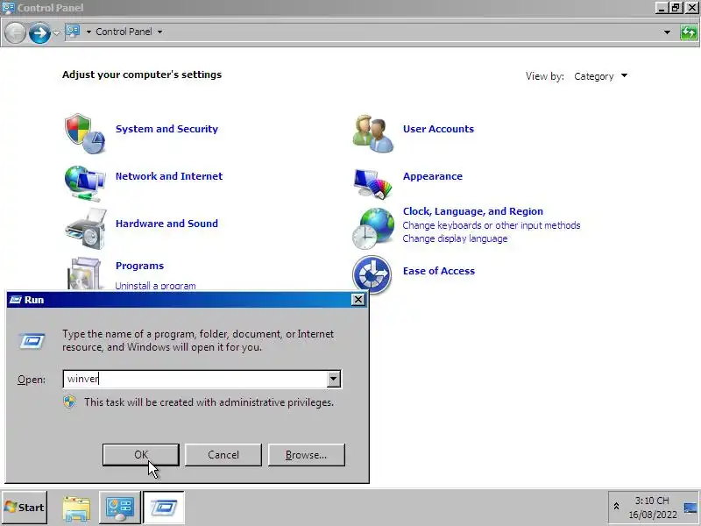Restore the Control Panel window

[676, 8]
